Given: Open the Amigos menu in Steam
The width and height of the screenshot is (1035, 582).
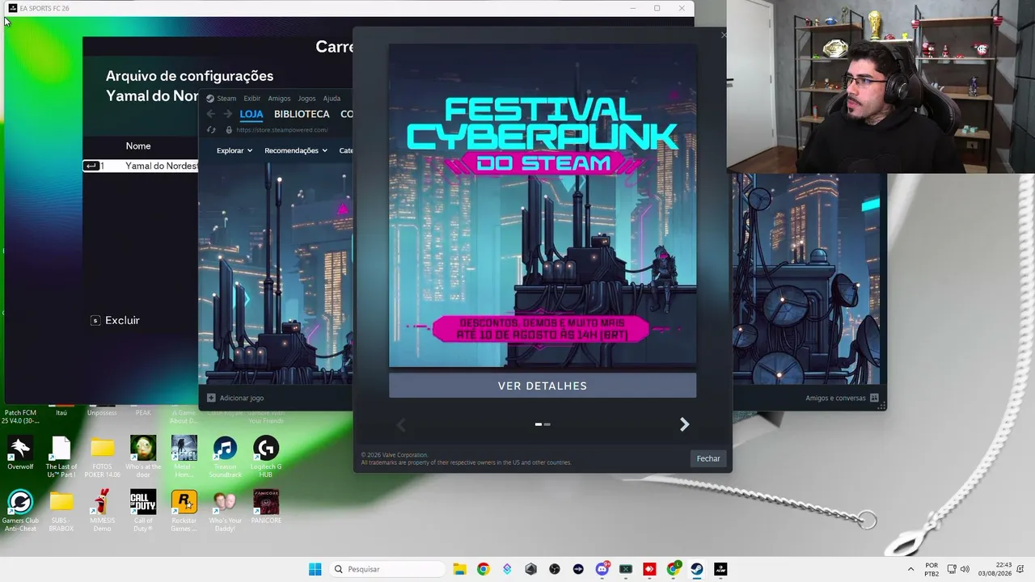Looking at the screenshot, I should pos(279,99).
